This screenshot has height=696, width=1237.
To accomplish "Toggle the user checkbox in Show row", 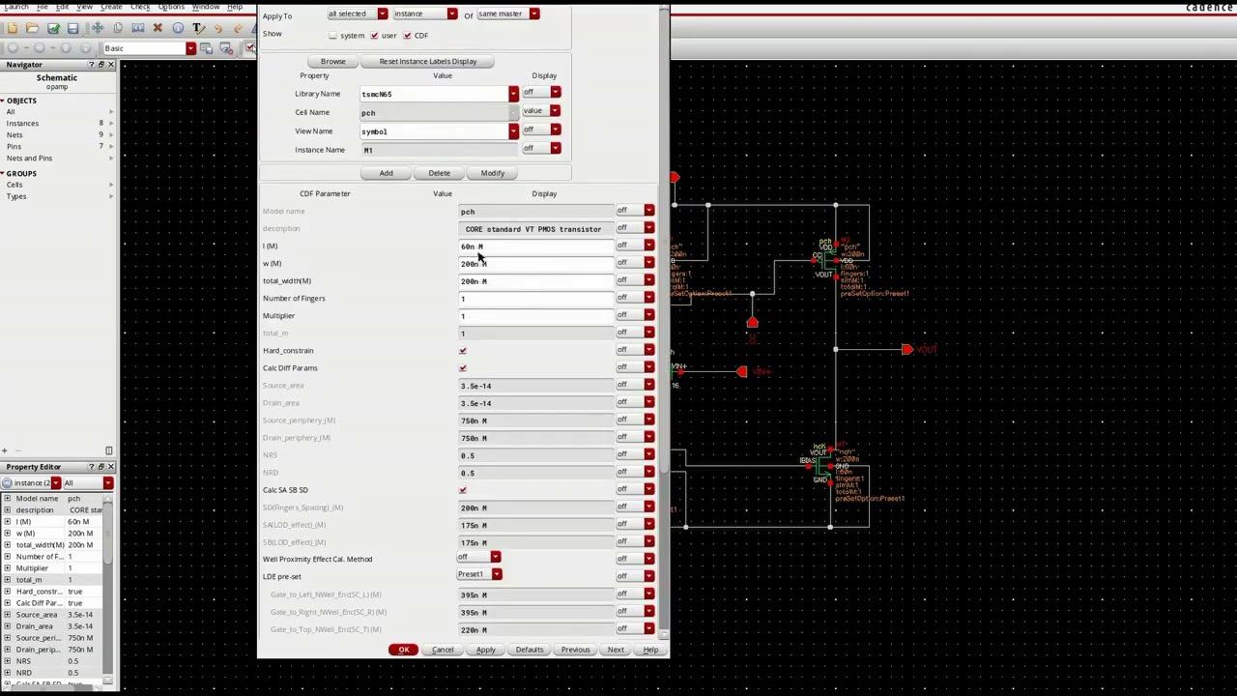I will 374,36.
